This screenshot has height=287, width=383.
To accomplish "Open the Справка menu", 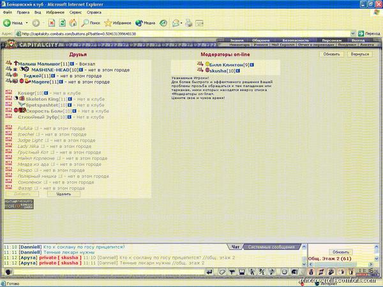I will coord(94,12).
